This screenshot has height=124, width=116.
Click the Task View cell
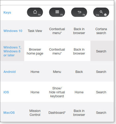point(35,31)
